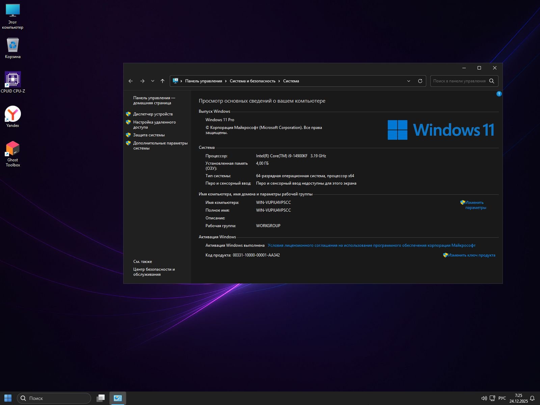Click the Control Panel search field

[x=459, y=81]
